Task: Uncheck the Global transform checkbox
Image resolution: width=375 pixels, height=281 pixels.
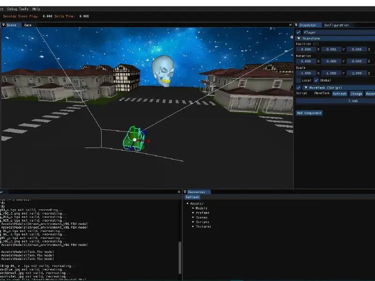Action: 316,80
